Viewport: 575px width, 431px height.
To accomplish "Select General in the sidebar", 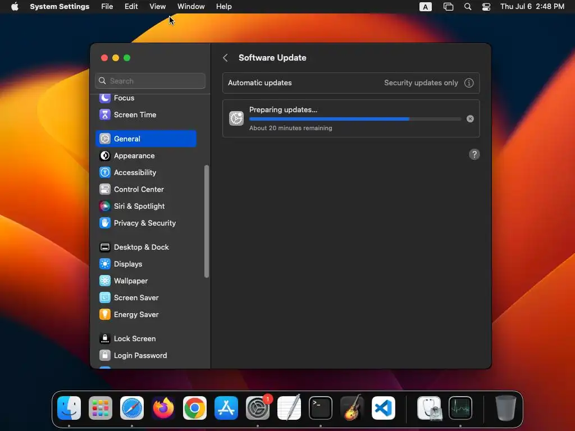I will 145,139.
